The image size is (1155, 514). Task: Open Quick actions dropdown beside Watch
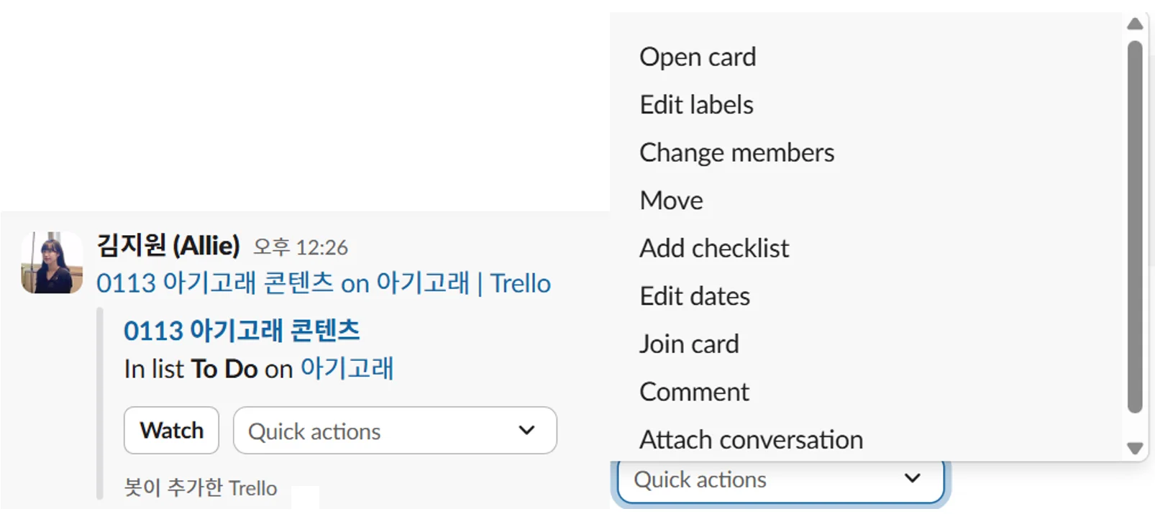tap(394, 431)
